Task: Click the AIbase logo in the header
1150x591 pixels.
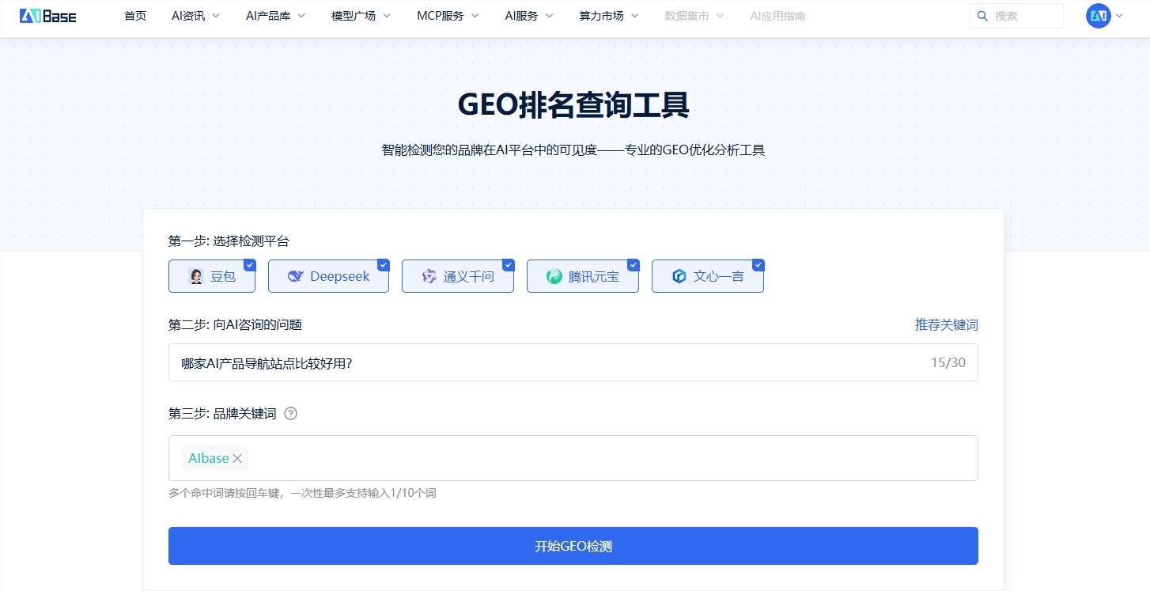Action: point(47,16)
